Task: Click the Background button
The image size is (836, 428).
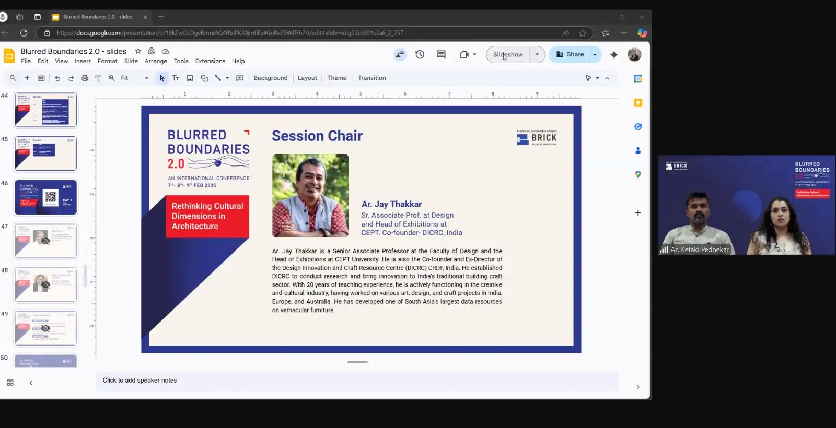Action: pyautogui.click(x=270, y=78)
